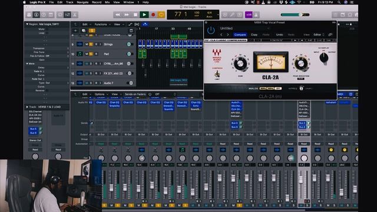The height and width of the screenshot is (212, 377).
Task: Click the bypass power button on CLA-2A plugin
Action: (211, 30)
